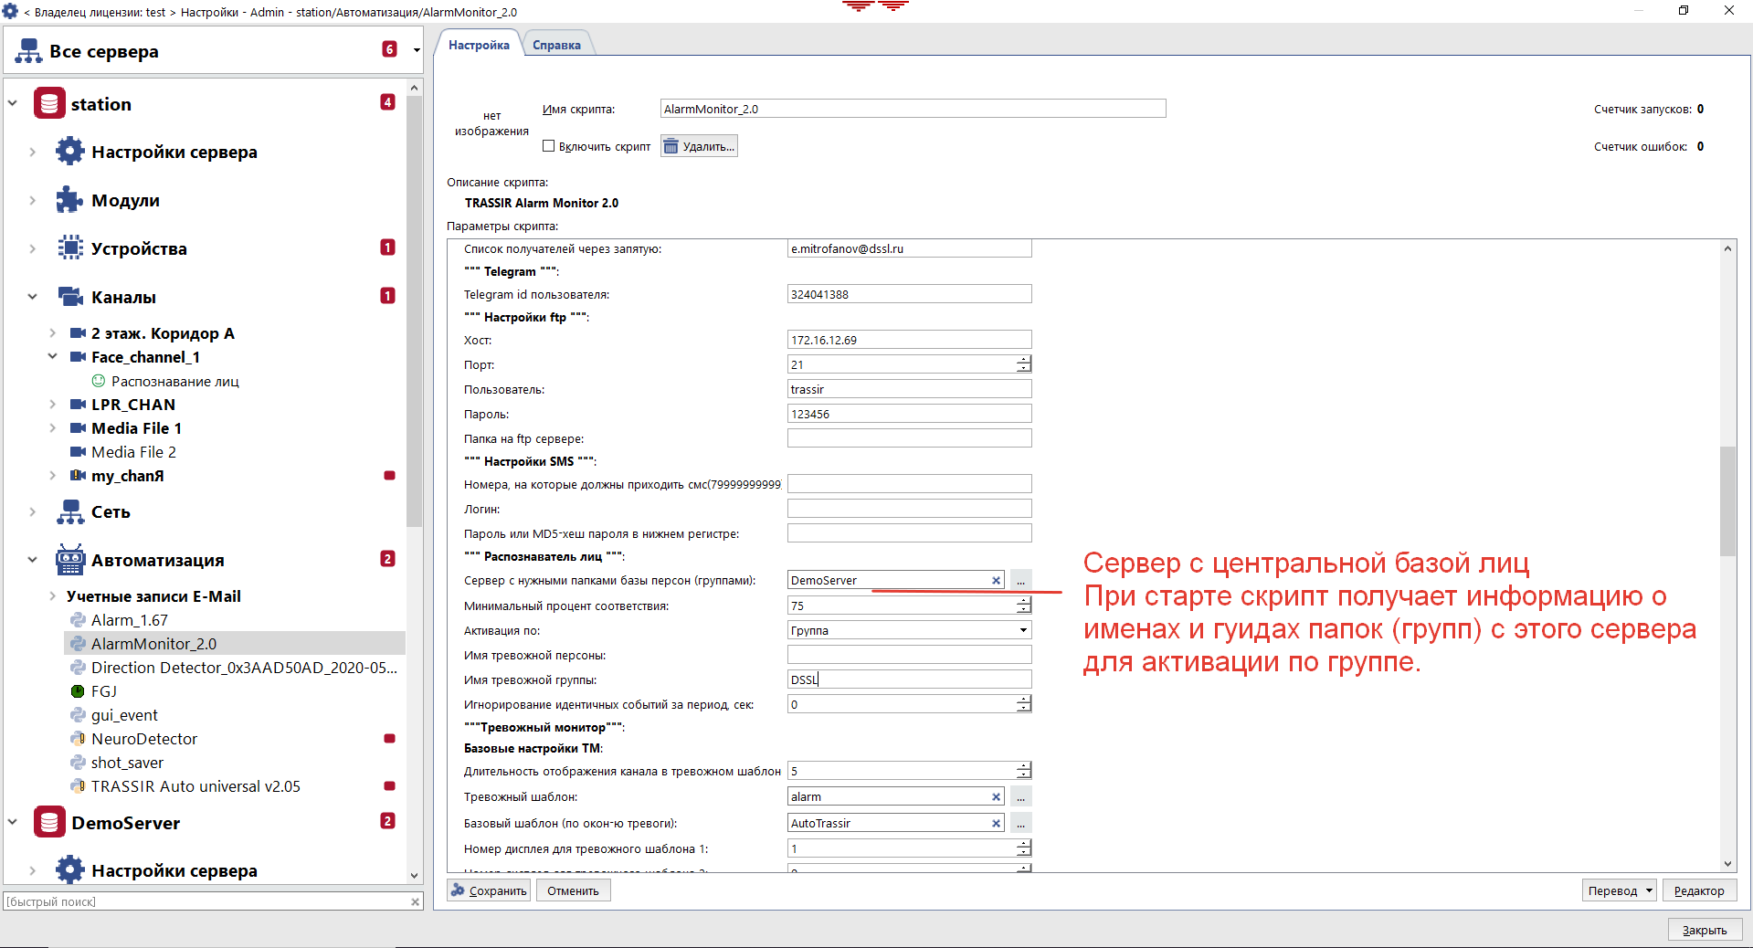Viewport: 1753px width, 948px height.
Task: Click the green FGJ script icon
Action: point(78,691)
